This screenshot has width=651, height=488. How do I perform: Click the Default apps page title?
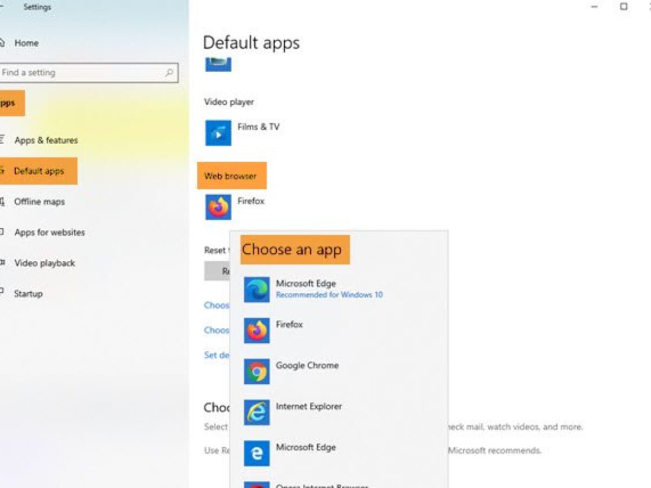coord(251,42)
